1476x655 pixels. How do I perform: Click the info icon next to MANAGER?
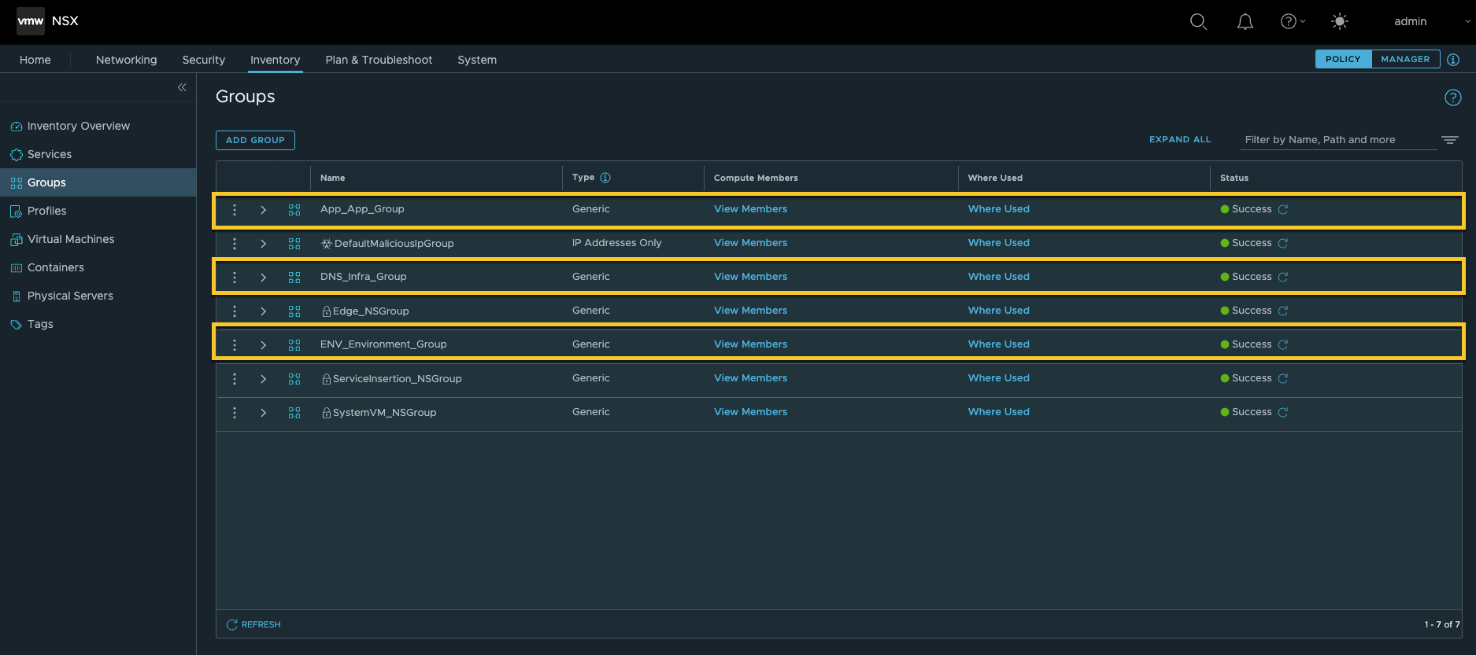coord(1453,60)
